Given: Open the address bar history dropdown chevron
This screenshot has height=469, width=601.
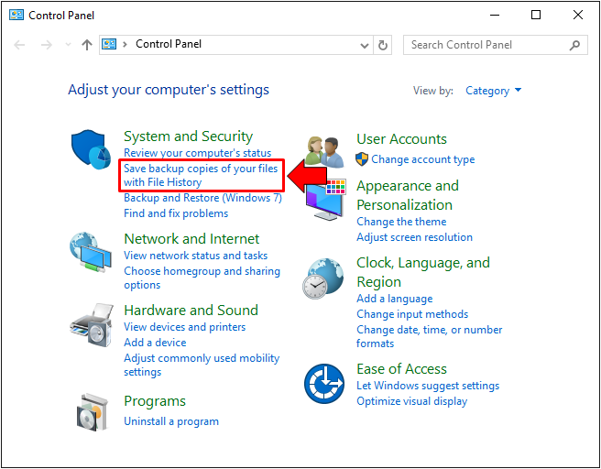Looking at the screenshot, I should point(365,46).
